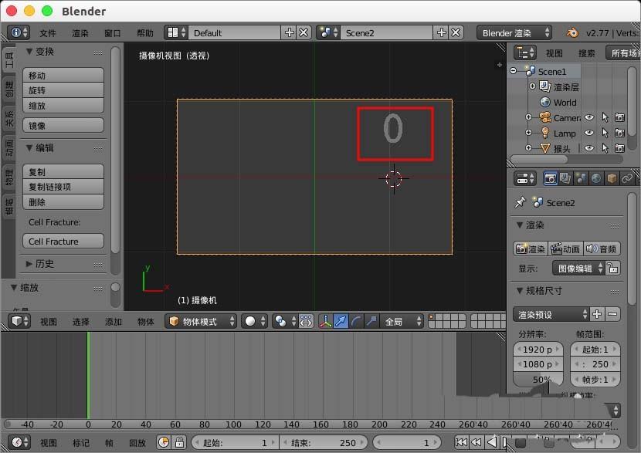Collapse the Scene1 tree item
The width and height of the screenshot is (641, 453).
pyautogui.click(x=513, y=71)
